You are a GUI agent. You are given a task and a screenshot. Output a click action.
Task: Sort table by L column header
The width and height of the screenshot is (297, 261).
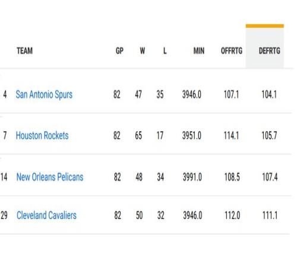pos(165,51)
